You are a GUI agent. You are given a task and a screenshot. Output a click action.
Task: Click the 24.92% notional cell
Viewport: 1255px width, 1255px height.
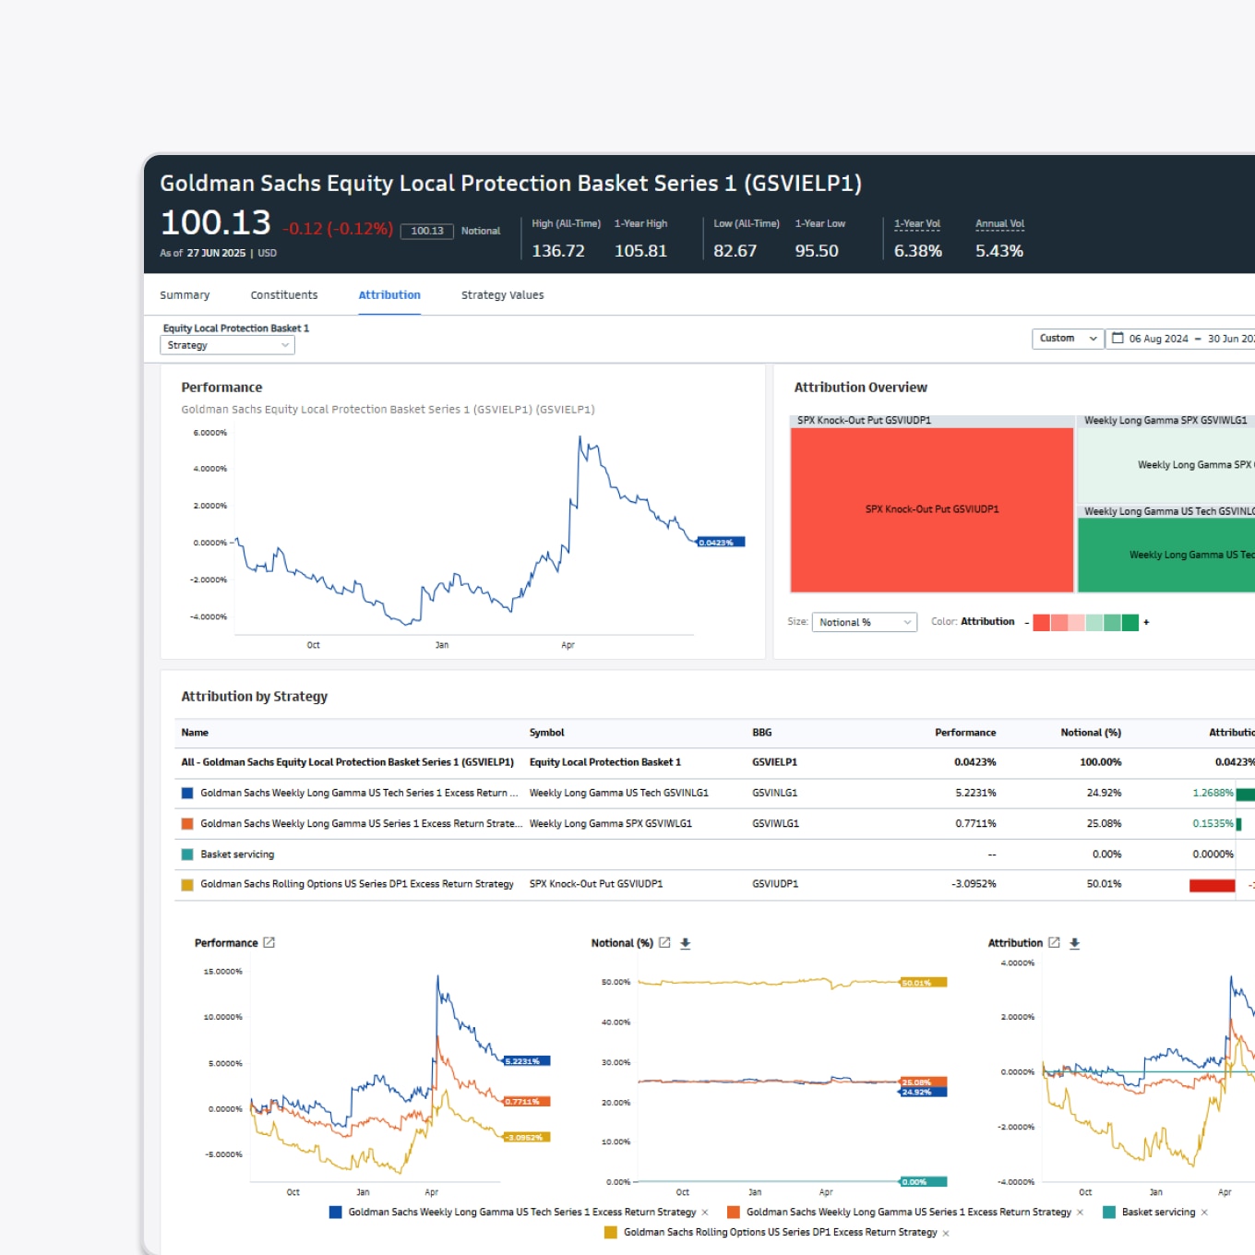pyautogui.click(x=1104, y=794)
